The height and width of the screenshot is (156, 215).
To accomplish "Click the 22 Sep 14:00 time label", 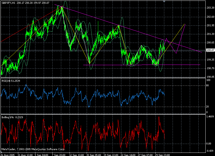I will [128, 155].
